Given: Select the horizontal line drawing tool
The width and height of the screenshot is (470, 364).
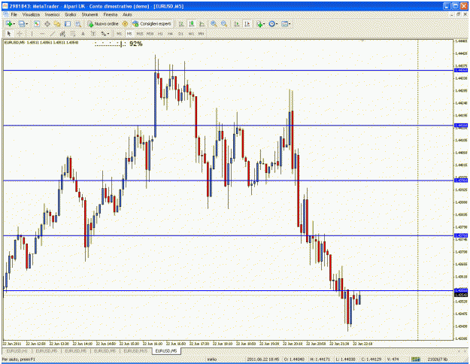Looking at the screenshot, I should click(x=42, y=34).
